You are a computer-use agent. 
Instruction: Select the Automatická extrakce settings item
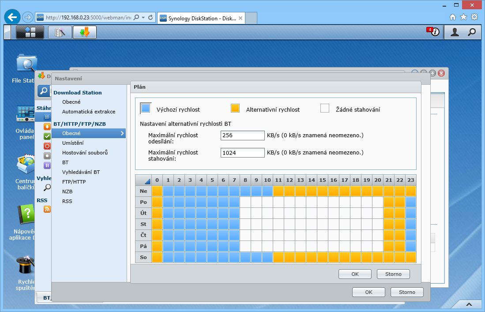[88, 112]
